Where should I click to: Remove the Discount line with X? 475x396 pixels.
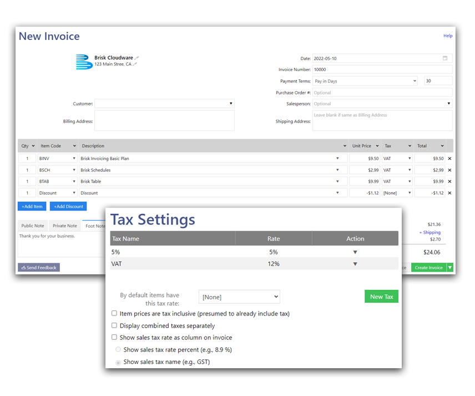[x=449, y=193]
